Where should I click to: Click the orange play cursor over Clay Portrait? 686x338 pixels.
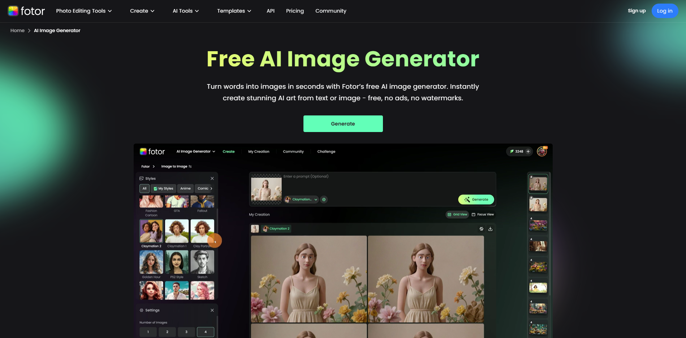(215, 241)
